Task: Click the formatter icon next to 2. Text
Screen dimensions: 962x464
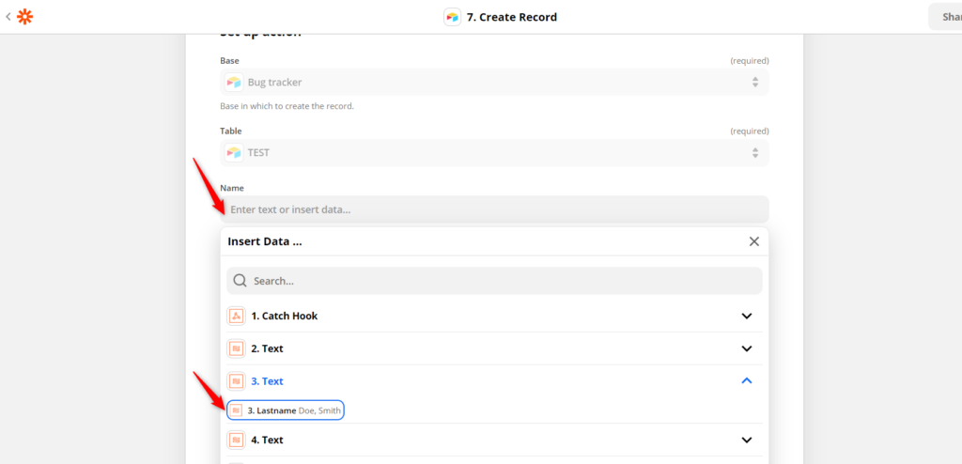Action: 236,348
